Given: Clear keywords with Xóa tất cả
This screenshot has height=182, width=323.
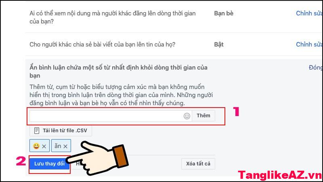Looking at the screenshot, I should pyautogui.click(x=198, y=164).
